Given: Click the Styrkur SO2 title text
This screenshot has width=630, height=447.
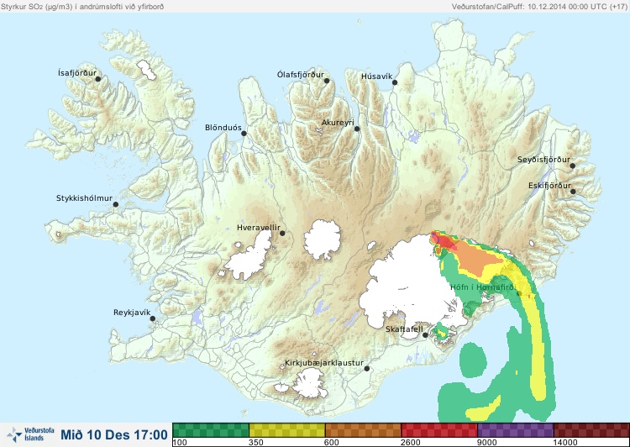Looking at the screenshot, I should click(82, 7).
